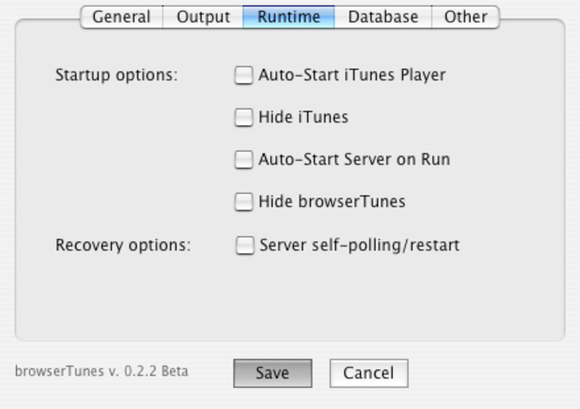Viewport: 580px width, 409px height.
Task: Click the "Server self-polling/restart" label text
Action: coord(359,245)
